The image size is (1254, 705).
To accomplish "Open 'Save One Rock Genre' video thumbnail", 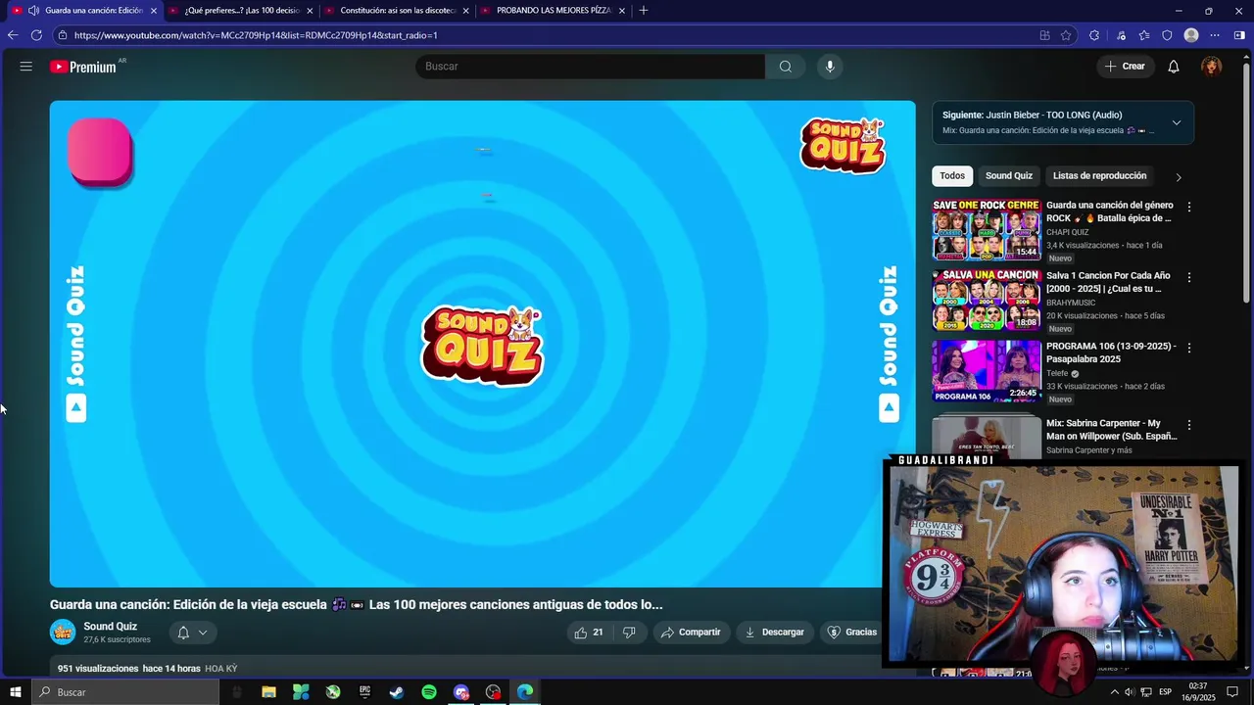I will (986, 230).
